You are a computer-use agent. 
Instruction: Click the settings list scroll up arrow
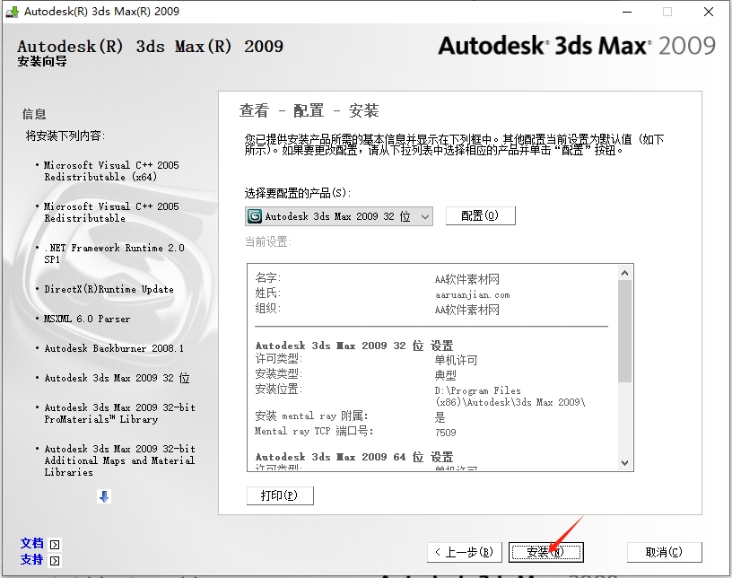pos(625,271)
